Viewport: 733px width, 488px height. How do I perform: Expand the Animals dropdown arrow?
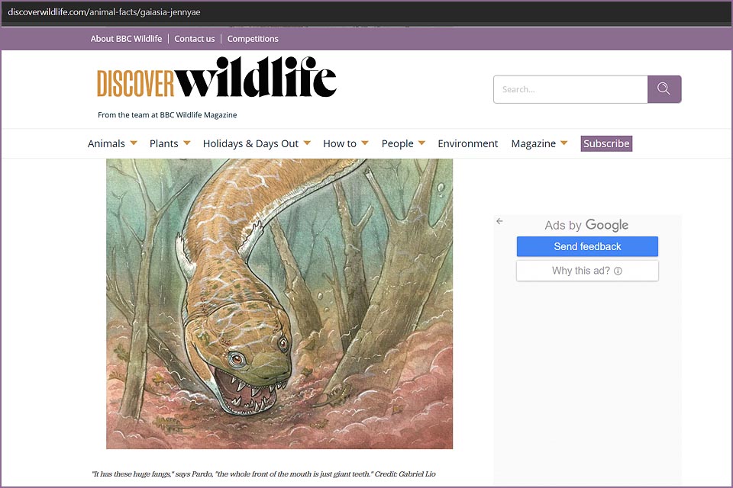[x=134, y=143]
